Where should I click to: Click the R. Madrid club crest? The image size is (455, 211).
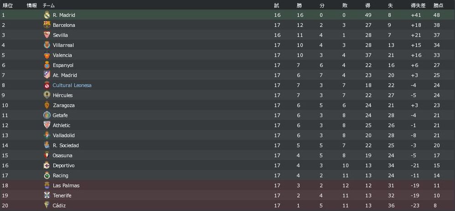(x=47, y=15)
